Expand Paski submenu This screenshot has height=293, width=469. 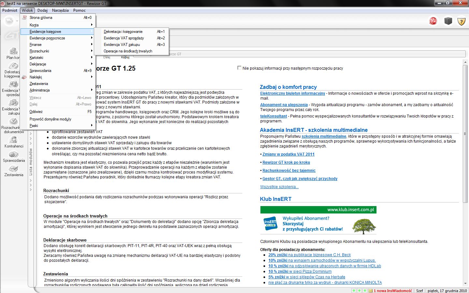coord(57,126)
